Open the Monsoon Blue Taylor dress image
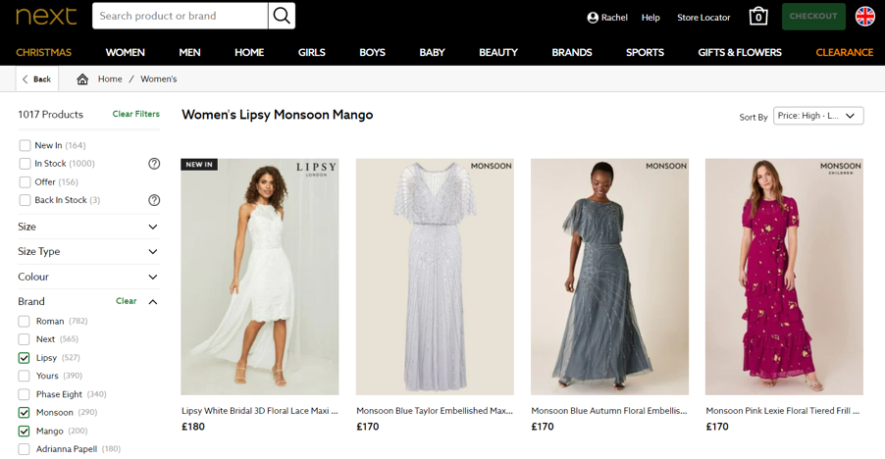The image size is (885, 459). pos(435,277)
